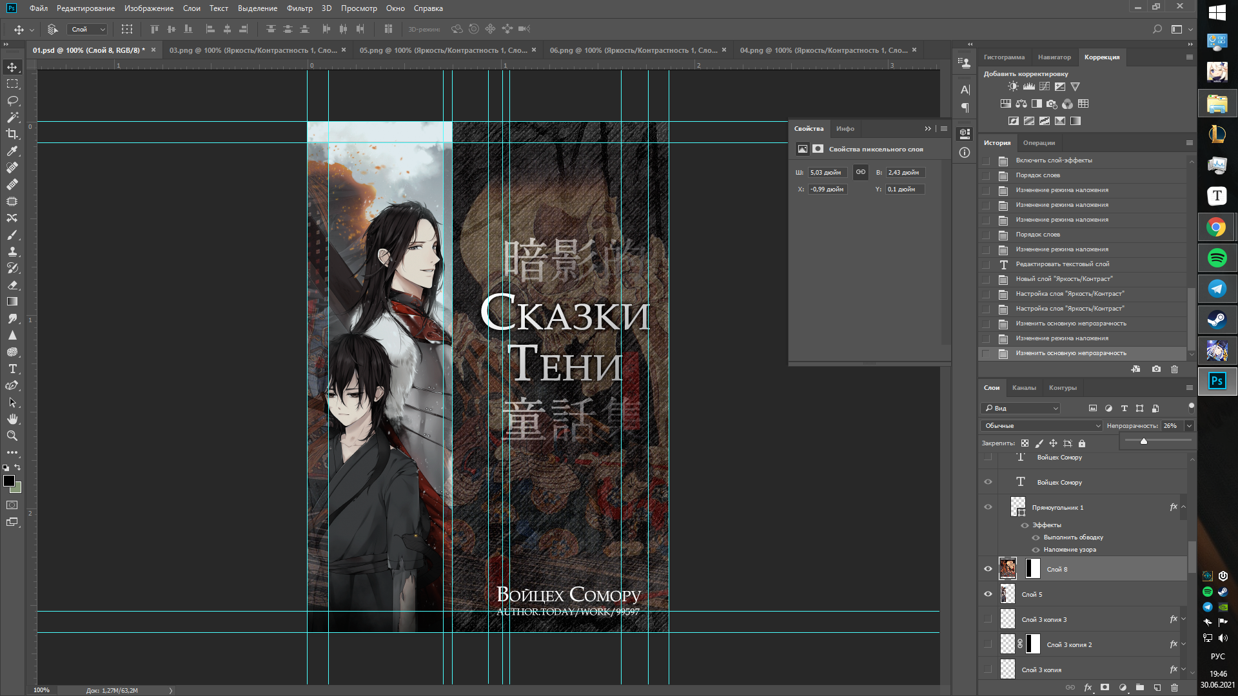
Task: Show the Слой 3 копия 3 layer
Action: (988, 619)
